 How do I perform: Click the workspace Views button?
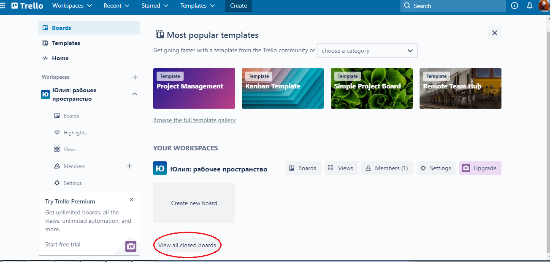341,168
